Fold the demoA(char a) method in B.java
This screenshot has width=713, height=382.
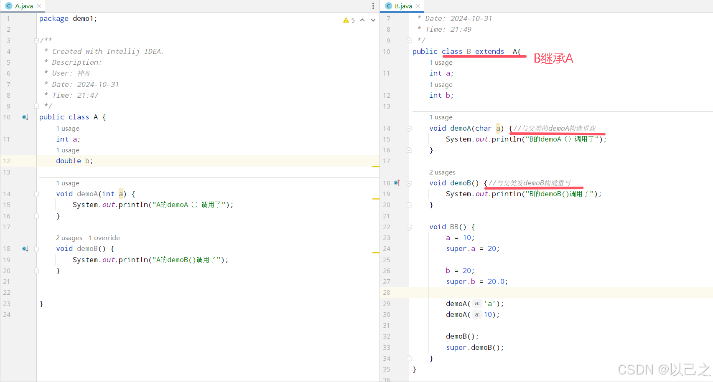(409, 129)
